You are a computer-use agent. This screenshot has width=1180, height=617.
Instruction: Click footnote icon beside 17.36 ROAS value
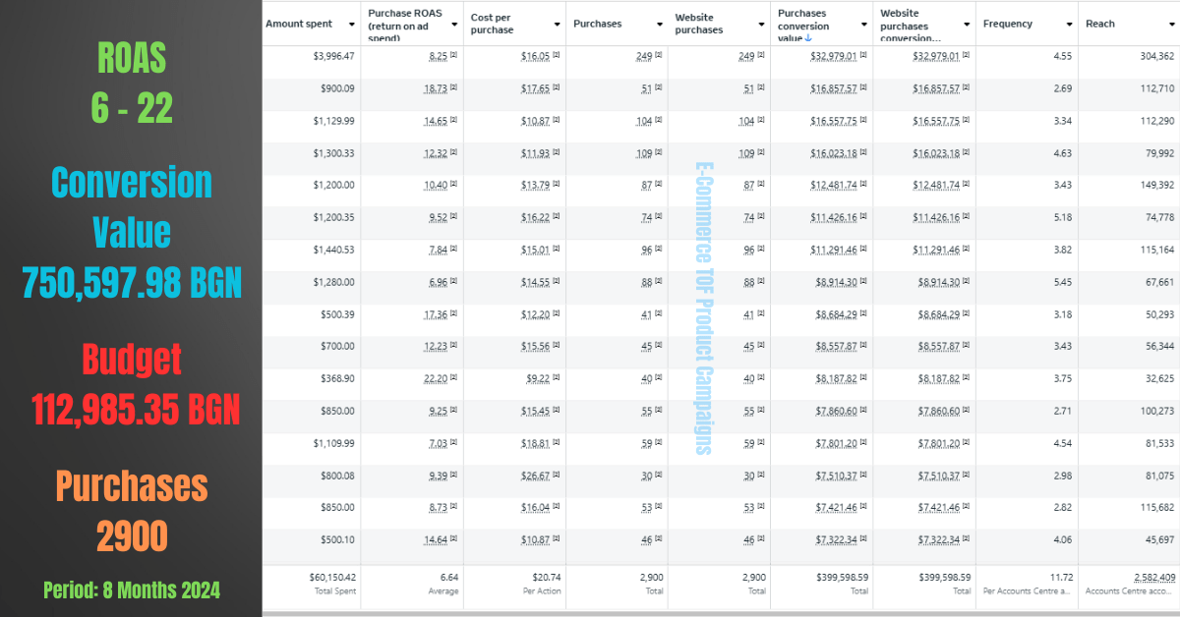click(x=454, y=314)
